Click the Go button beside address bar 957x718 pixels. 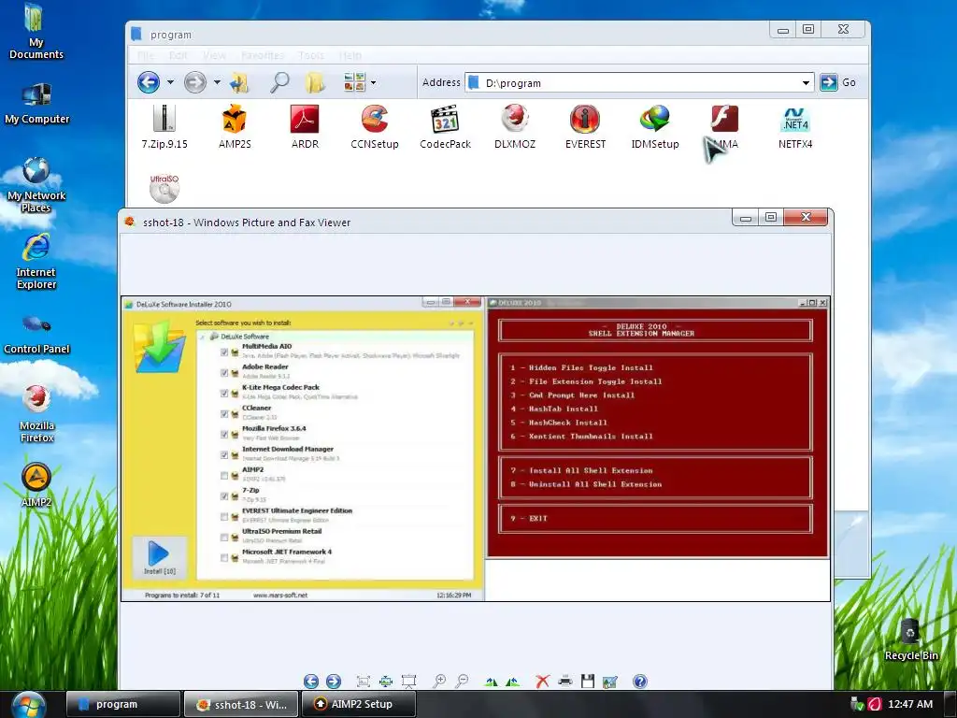pyautogui.click(x=838, y=82)
